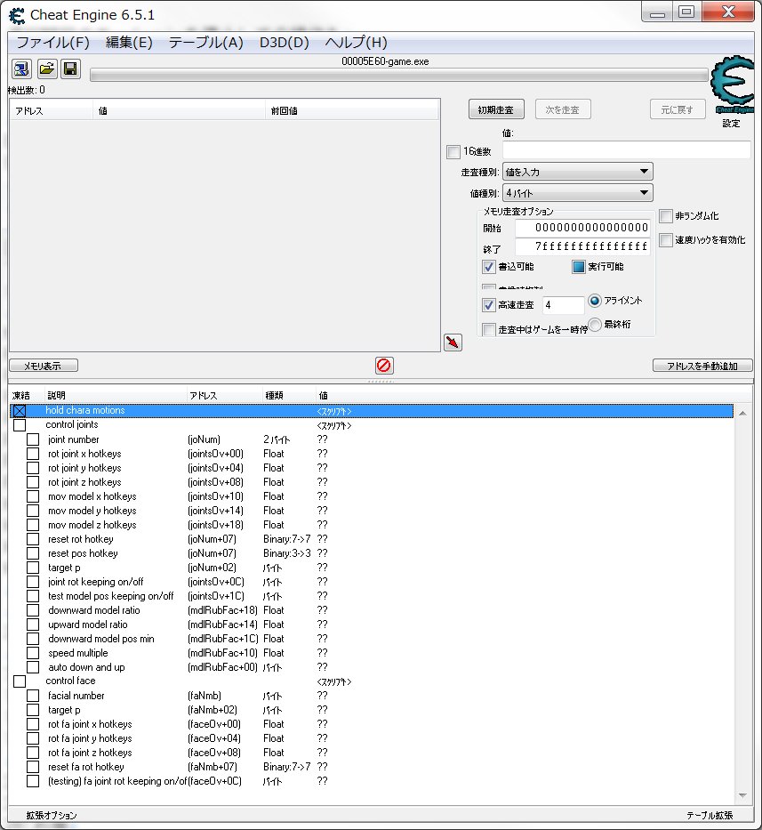Click the 終了 address field

(582, 246)
